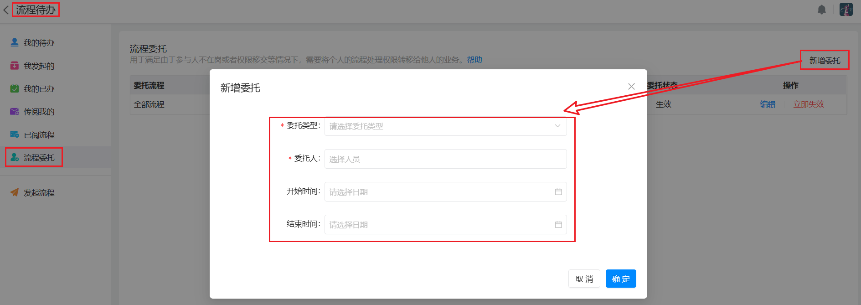The image size is (861, 305).
Task: Open calendar icon in 结束时间 field
Action: pos(558,225)
